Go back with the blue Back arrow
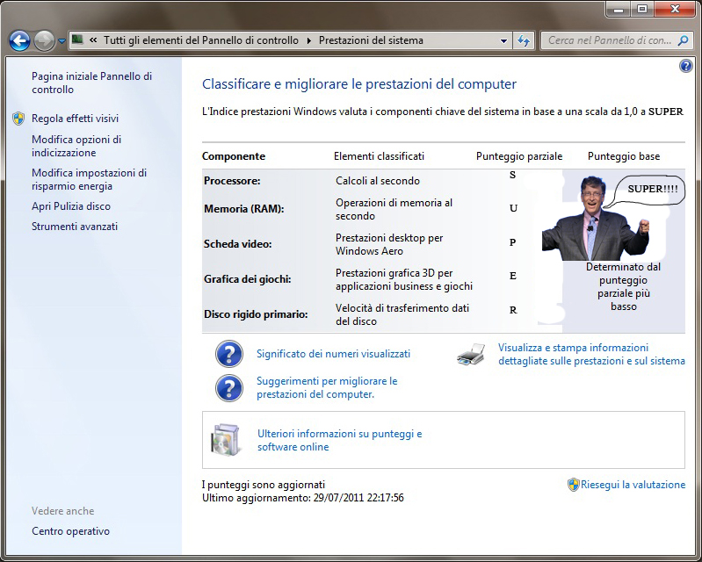 pyautogui.click(x=19, y=40)
